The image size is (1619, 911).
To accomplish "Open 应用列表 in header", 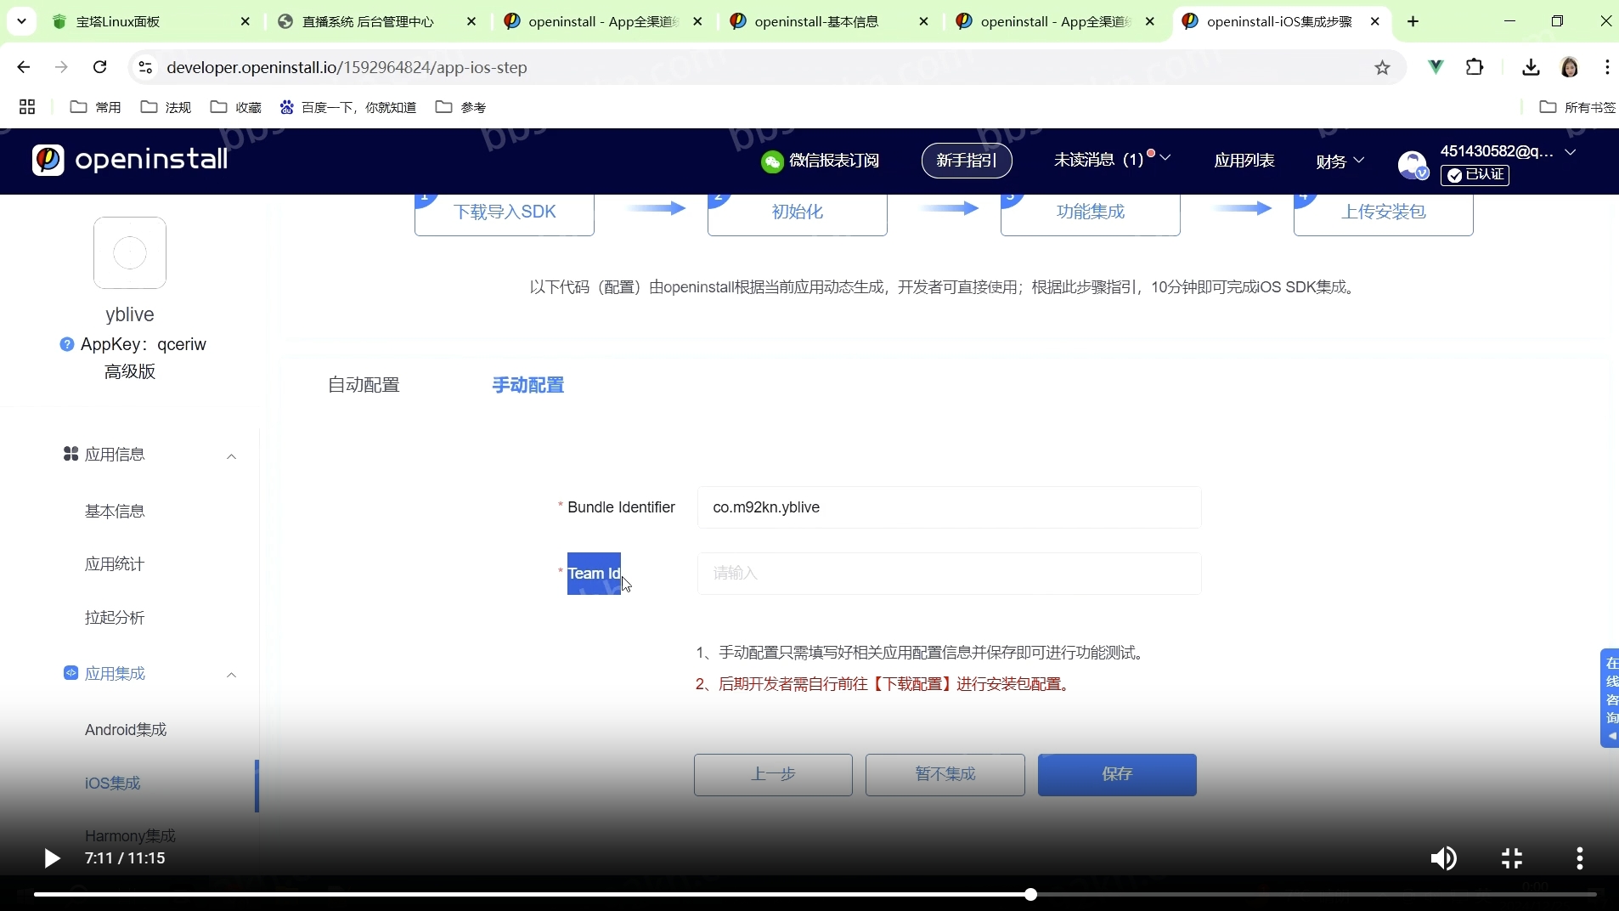I will pyautogui.click(x=1244, y=161).
